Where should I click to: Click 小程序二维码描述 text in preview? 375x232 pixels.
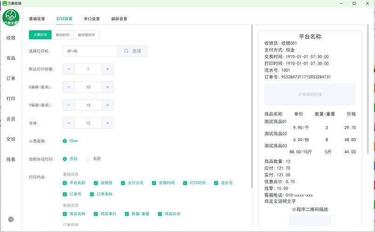[x=310, y=209]
